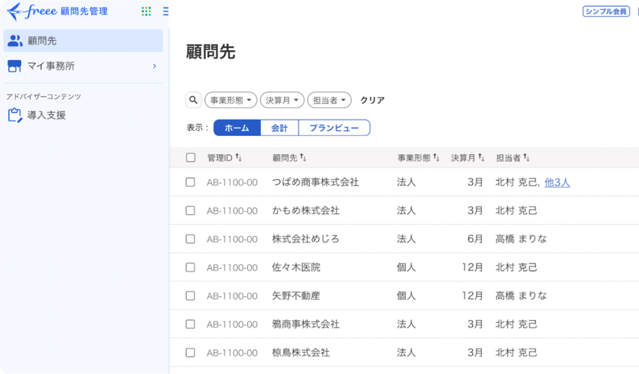Click the search magnifier icon
Viewport: 639px width, 374px height.
coord(193,100)
